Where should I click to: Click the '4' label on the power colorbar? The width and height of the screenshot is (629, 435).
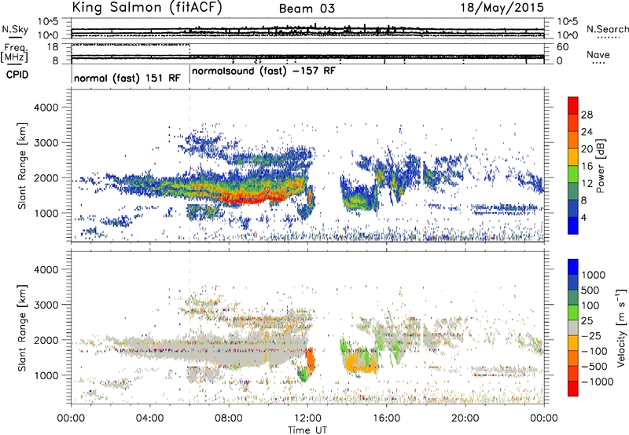[583, 217]
